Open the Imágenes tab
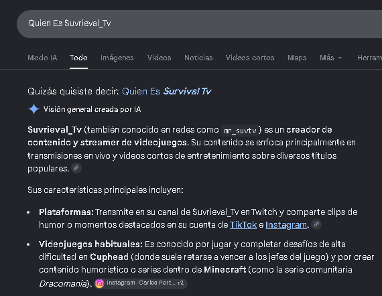 tap(117, 58)
